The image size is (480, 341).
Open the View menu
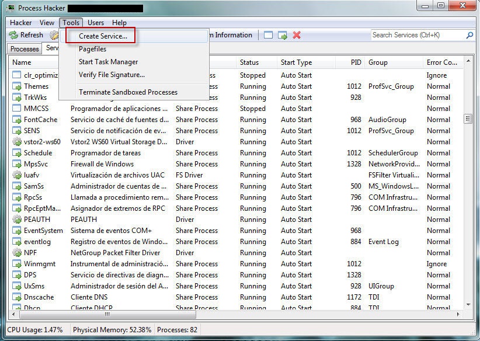47,23
